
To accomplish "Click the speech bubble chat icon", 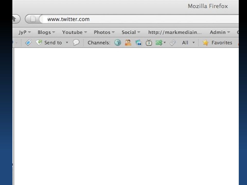I will click(x=76, y=42).
